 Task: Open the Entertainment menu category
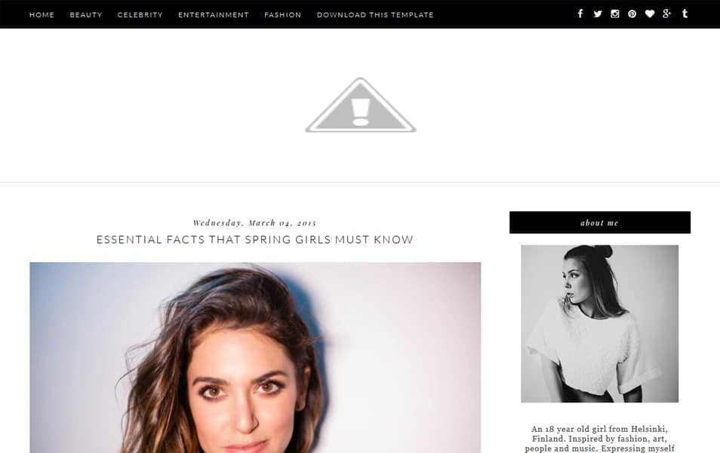click(x=214, y=14)
